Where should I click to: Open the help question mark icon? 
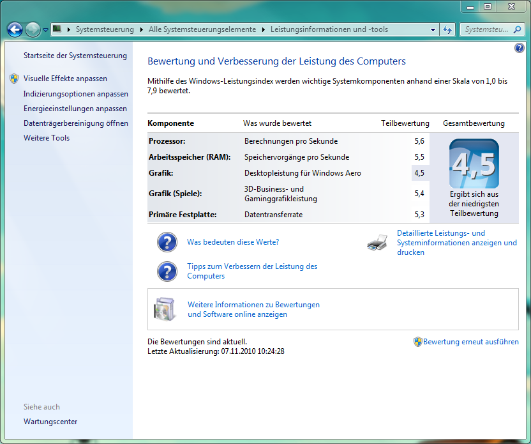click(519, 48)
